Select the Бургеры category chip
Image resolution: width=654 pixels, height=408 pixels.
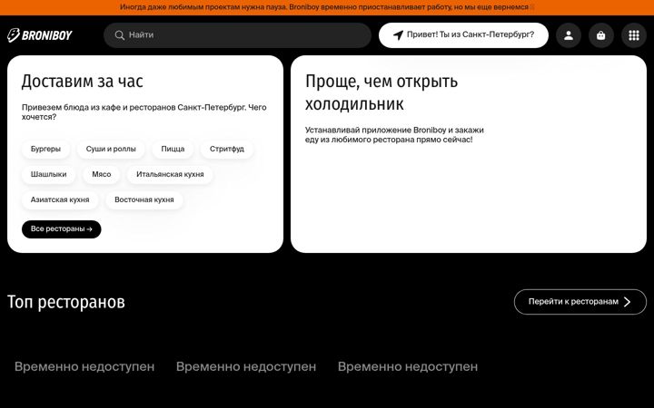[x=45, y=149]
